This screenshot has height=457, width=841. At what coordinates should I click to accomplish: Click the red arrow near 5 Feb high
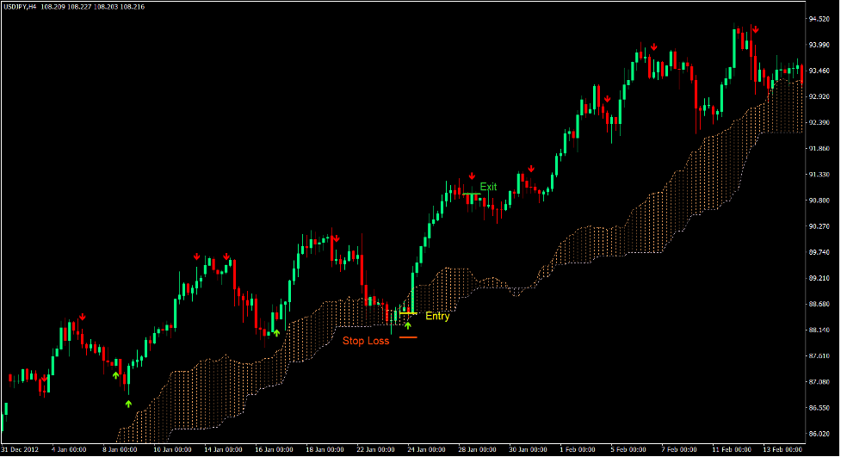click(x=653, y=46)
